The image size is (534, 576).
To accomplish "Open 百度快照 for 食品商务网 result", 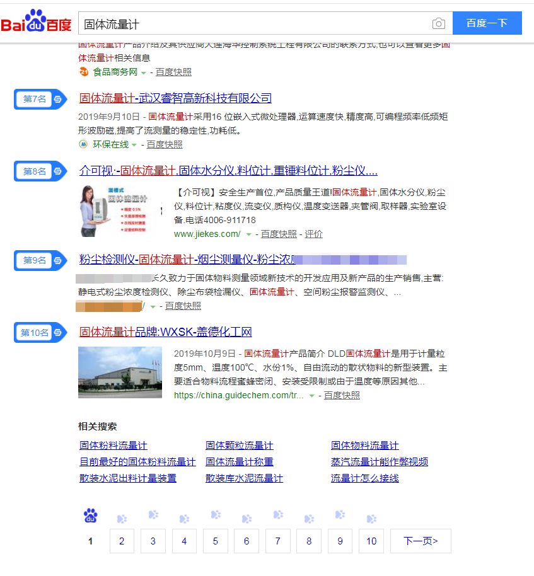I will 173,72.
